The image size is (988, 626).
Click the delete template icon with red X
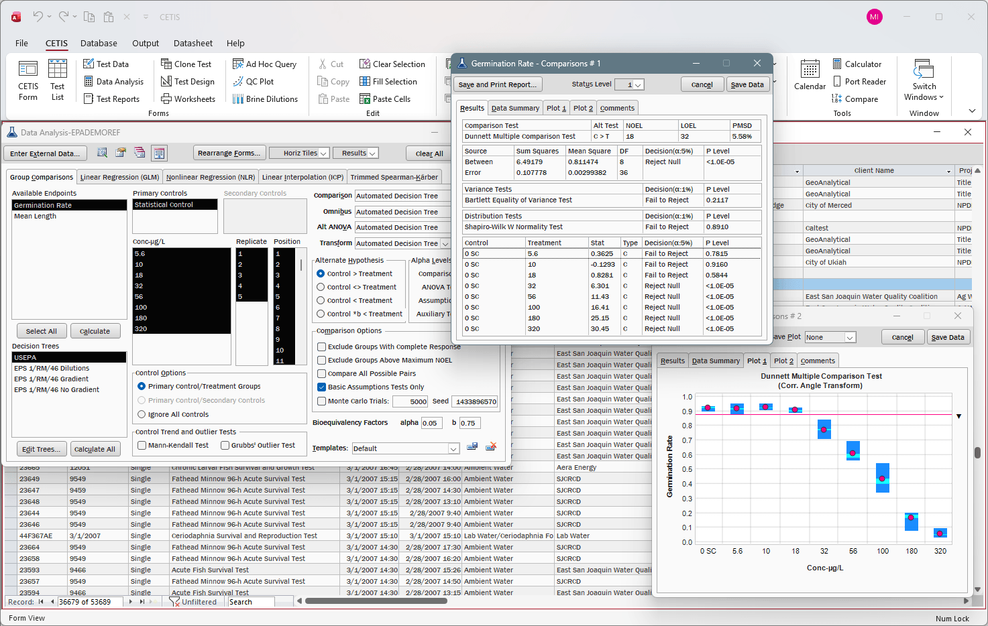[x=491, y=446]
